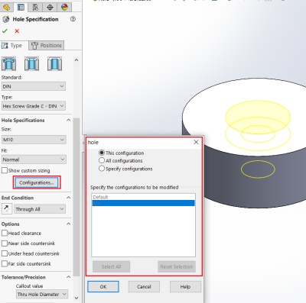Click the panel scroll down arrow
306x303 pixels.
[76, 298]
